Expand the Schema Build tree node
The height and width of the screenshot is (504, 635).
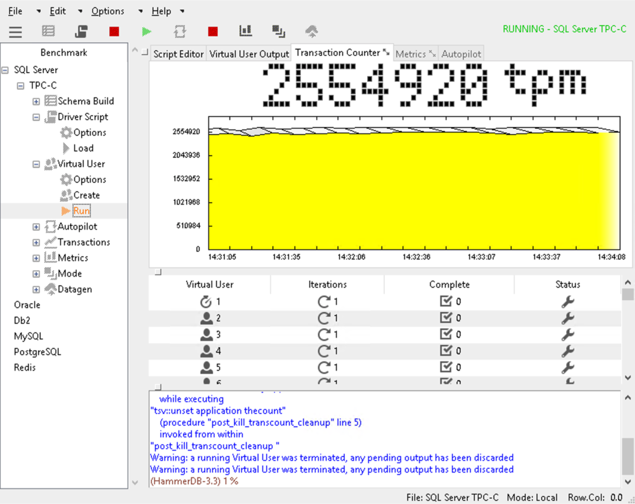click(36, 101)
